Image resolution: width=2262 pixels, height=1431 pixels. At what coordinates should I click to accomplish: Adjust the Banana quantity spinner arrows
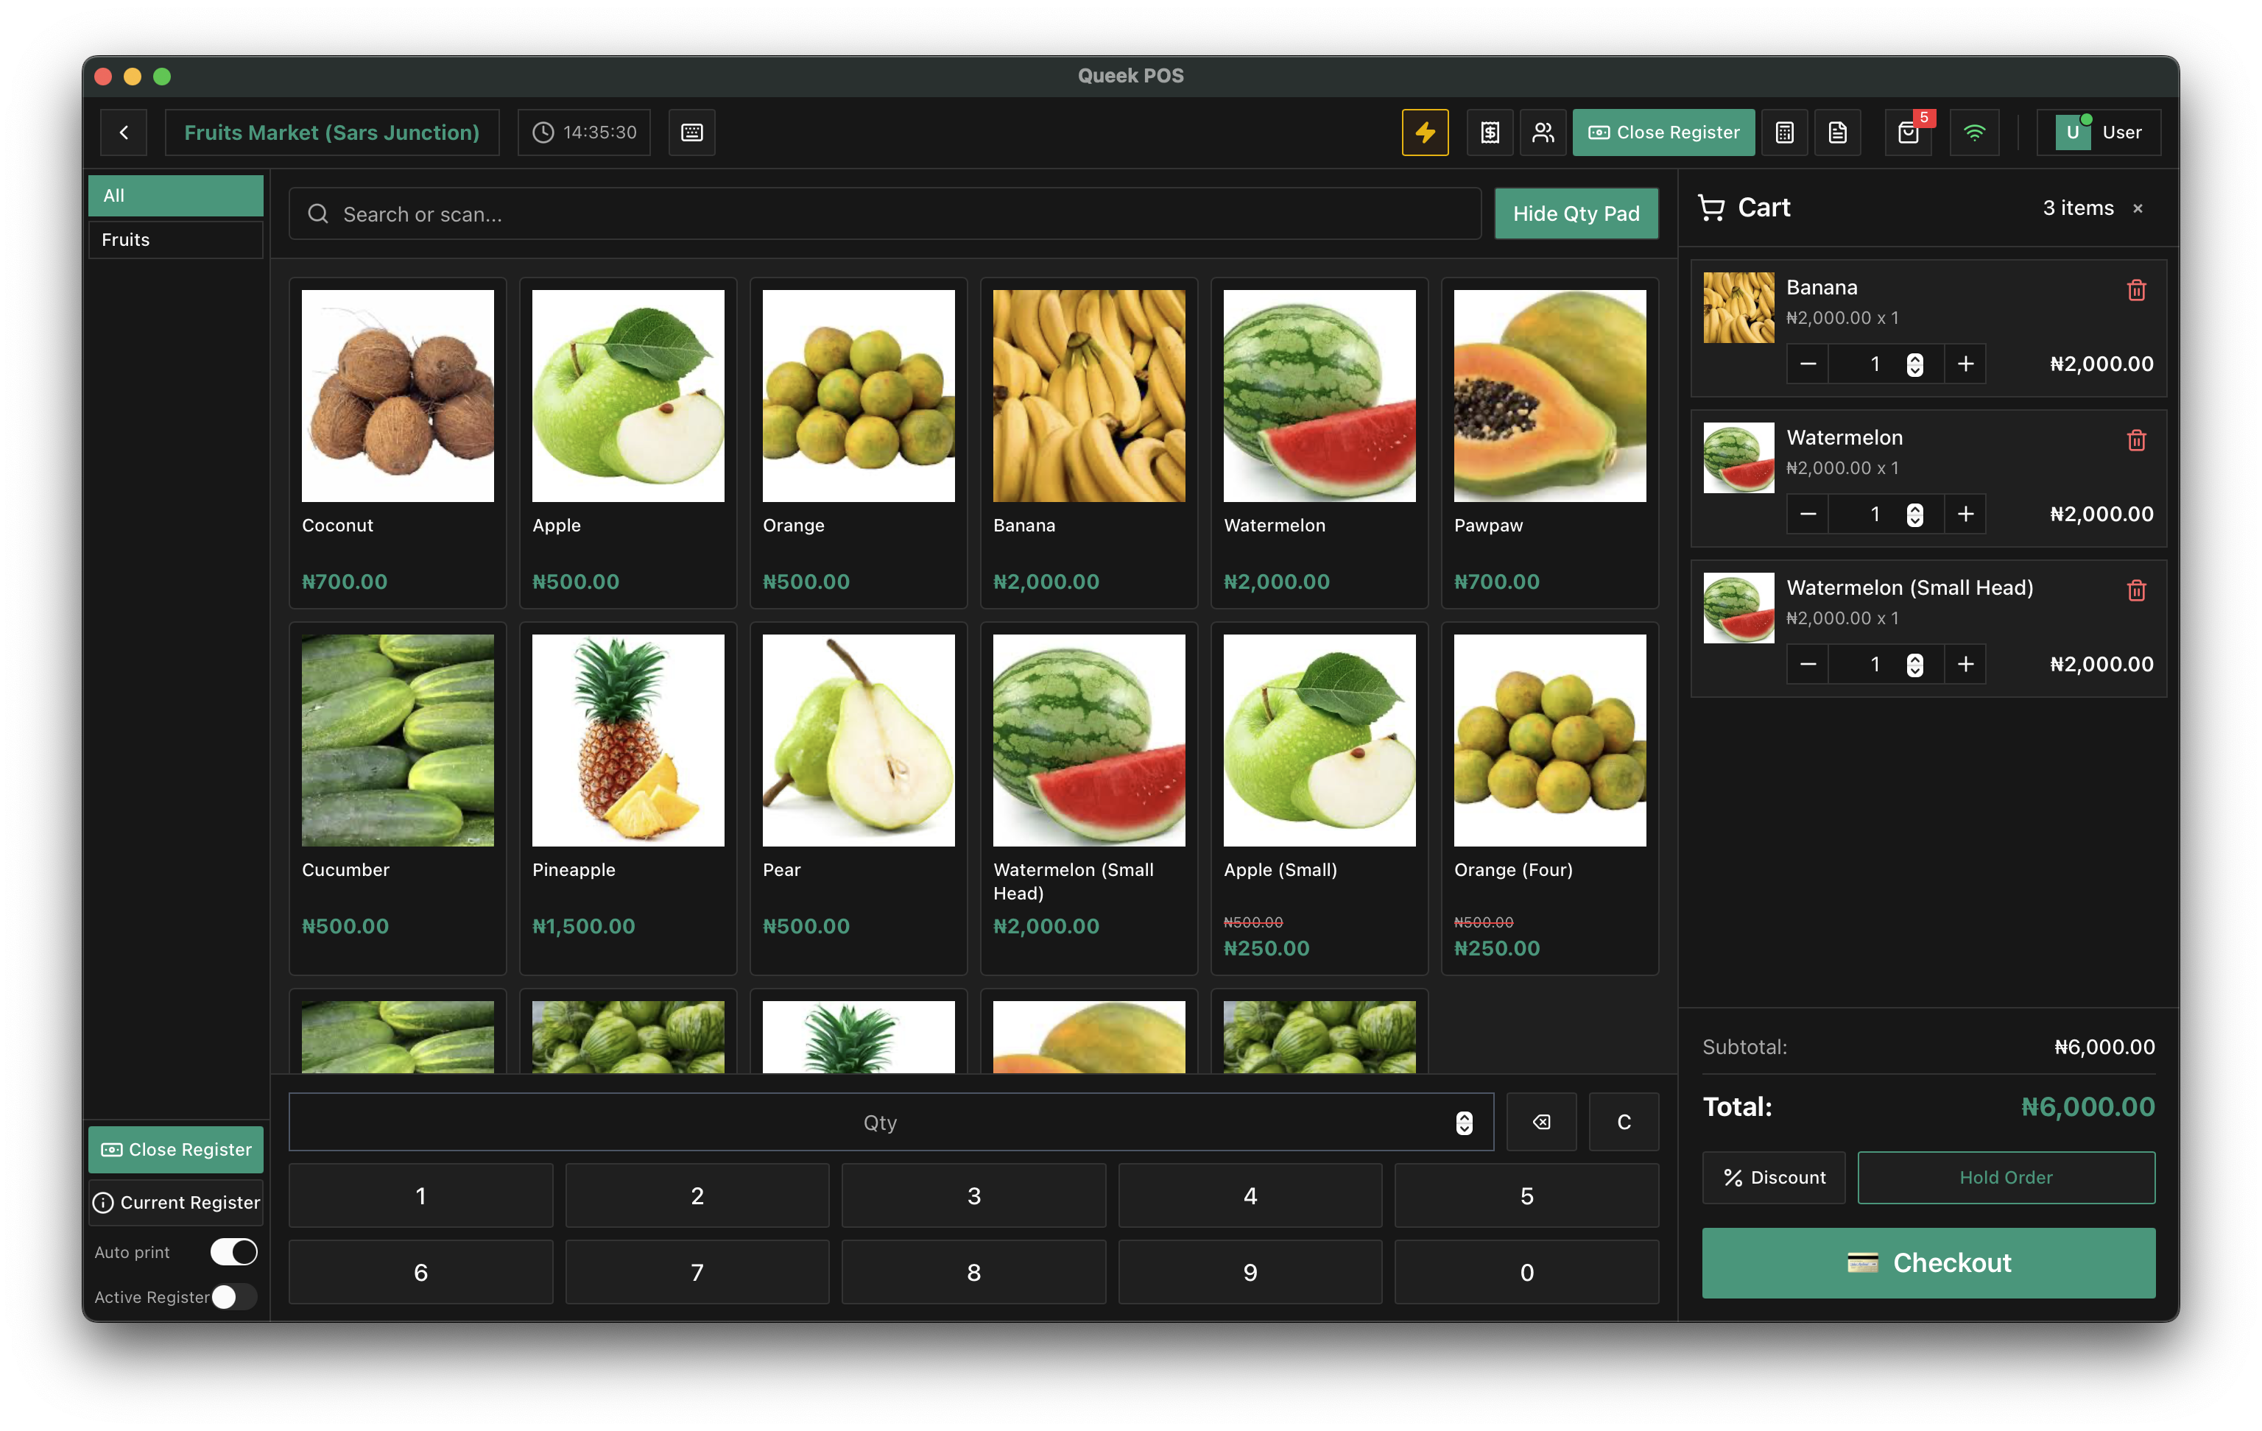1914,364
